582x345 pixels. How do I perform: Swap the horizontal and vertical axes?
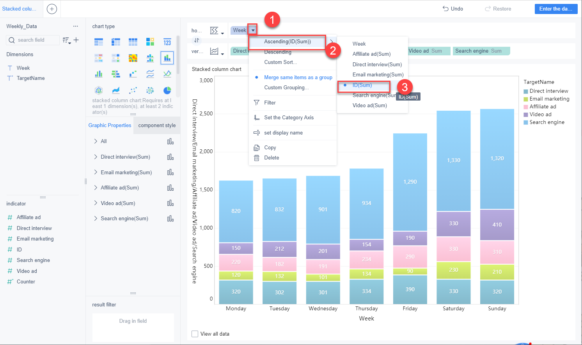pyautogui.click(x=197, y=40)
